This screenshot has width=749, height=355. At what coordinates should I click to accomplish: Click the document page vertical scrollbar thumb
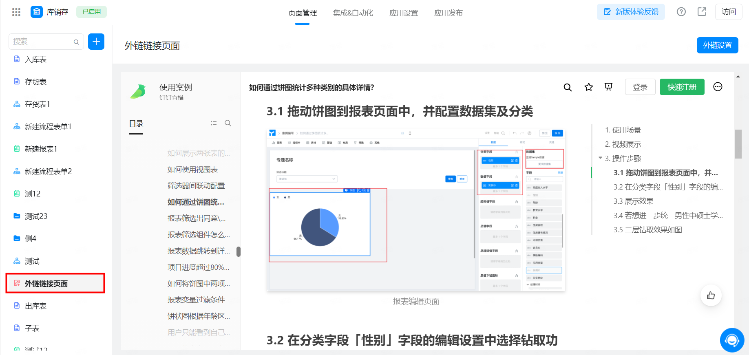pyautogui.click(x=738, y=144)
